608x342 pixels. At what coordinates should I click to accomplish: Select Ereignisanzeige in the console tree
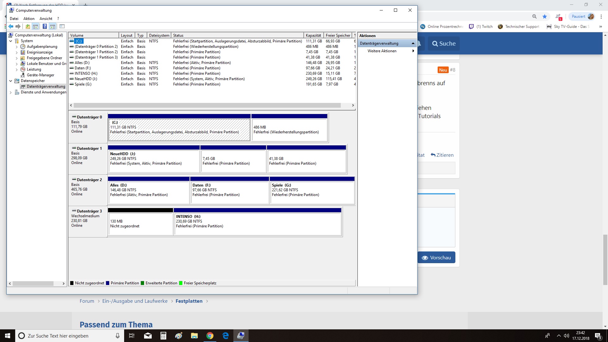(40, 52)
